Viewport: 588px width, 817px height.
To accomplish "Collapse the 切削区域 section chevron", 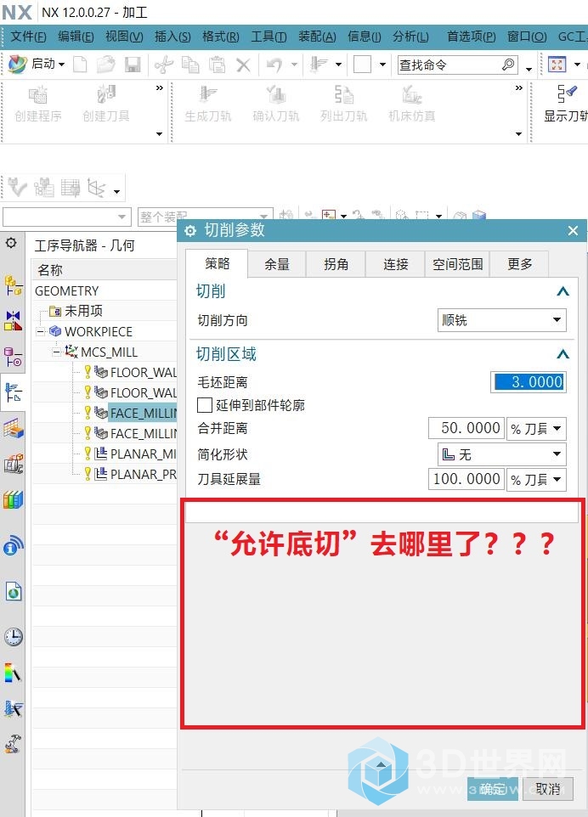I will point(563,354).
